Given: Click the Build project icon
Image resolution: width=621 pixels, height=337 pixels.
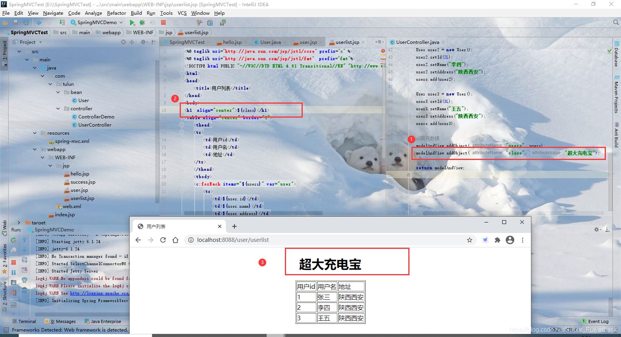Looking at the screenshot, I should [62, 23].
